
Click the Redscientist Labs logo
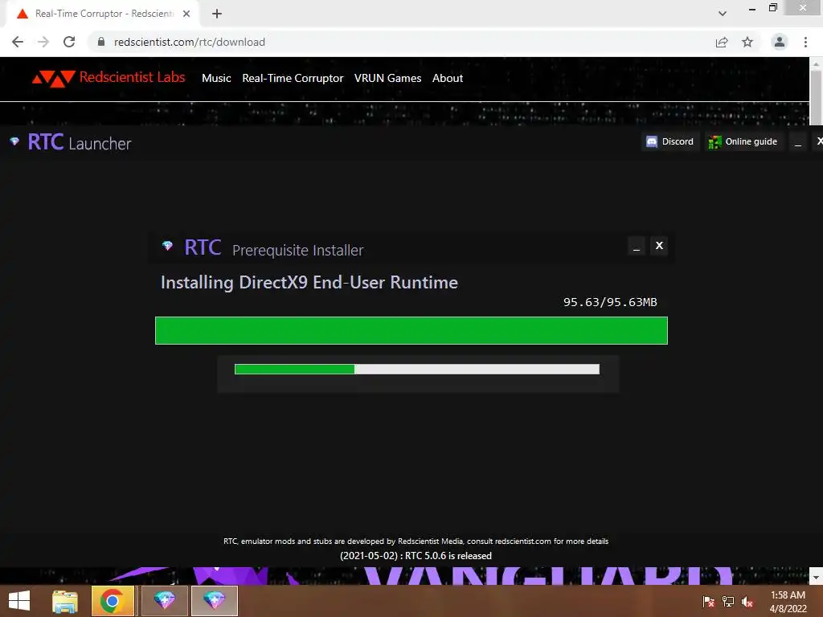click(x=109, y=78)
